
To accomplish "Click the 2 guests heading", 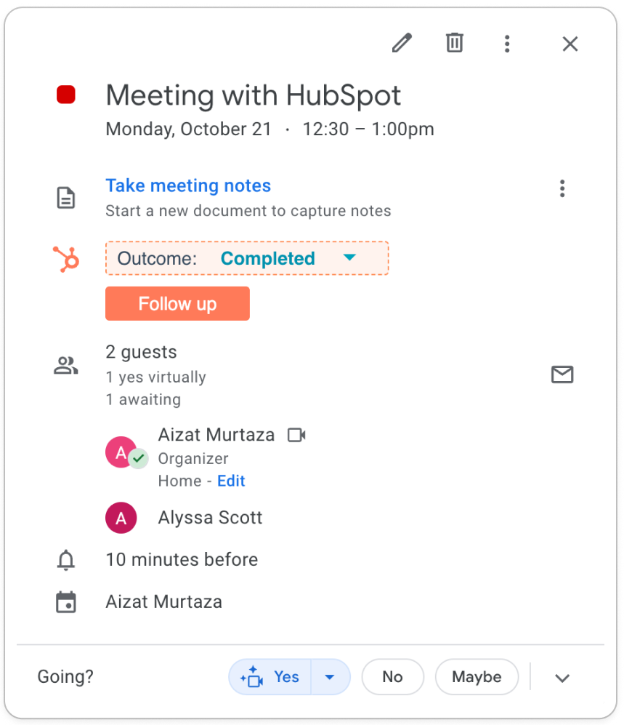I will pyautogui.click(x=142, y=352).
